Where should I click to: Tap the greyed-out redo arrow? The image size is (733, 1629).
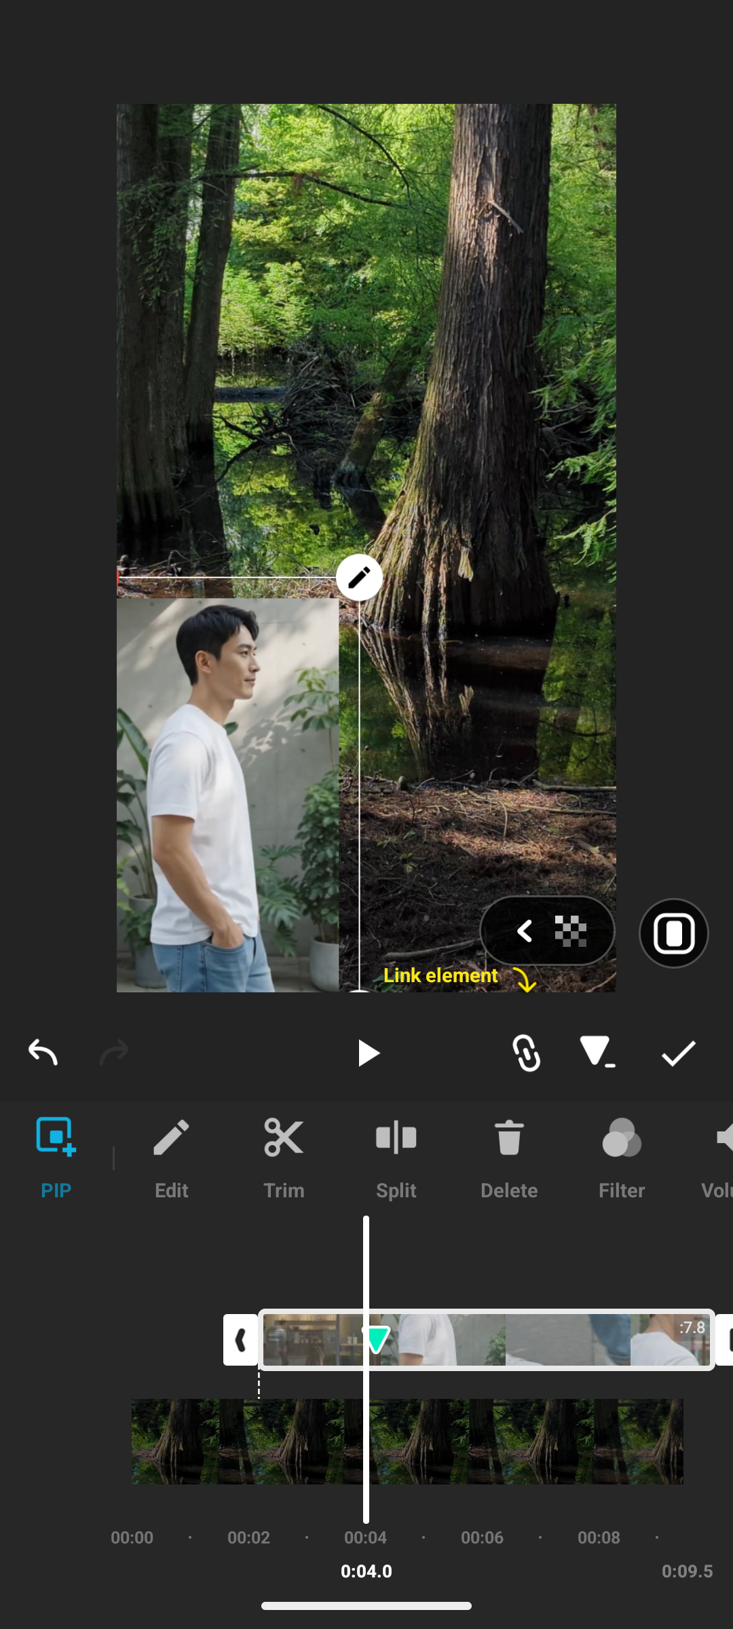(x=113, y=1053)
